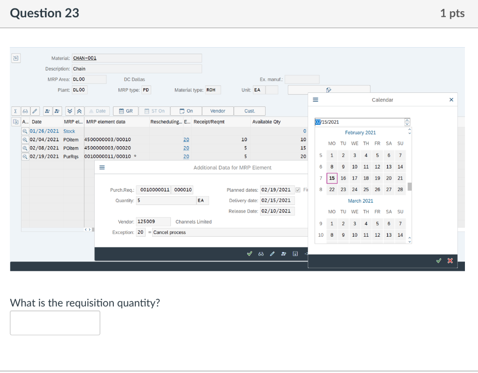This screenshot has height=373, width=478.
Task: Click the magnifier icon on the 02/19/2021 row
Action: 25,157
